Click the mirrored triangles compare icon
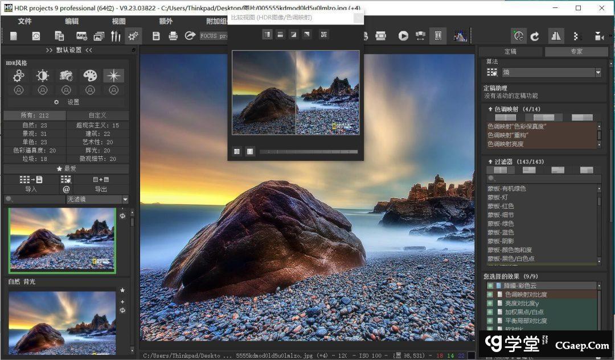 [556, 36]
